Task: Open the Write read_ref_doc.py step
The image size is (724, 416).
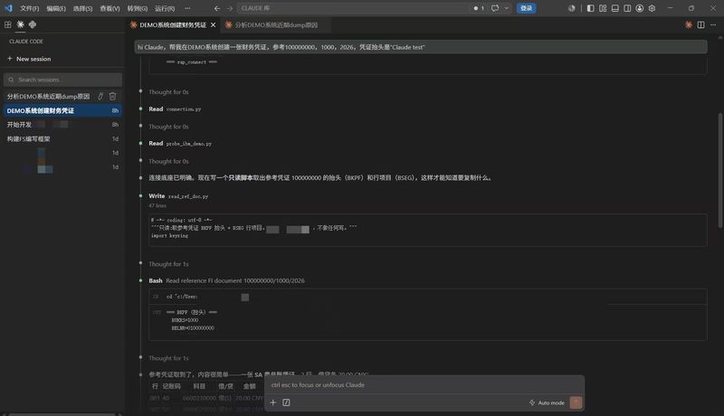Action: 178,196
